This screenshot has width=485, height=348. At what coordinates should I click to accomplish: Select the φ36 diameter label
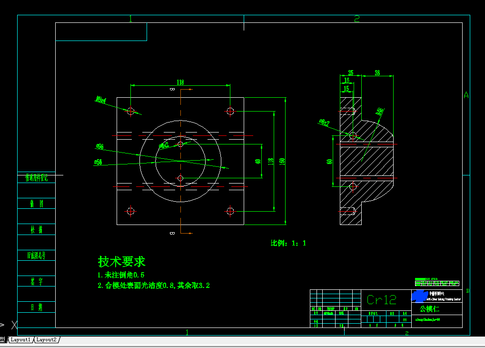coord(99,146)
